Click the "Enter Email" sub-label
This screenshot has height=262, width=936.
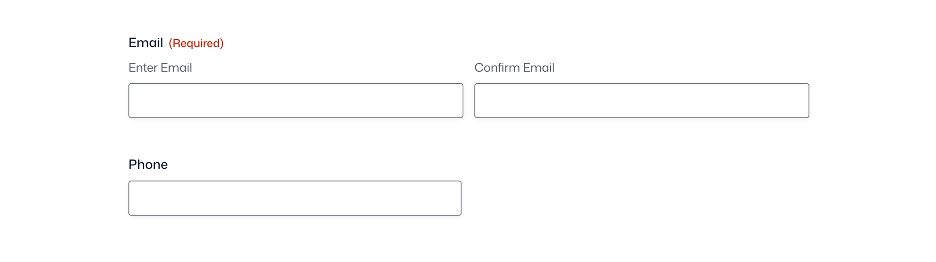pos(160,68)
